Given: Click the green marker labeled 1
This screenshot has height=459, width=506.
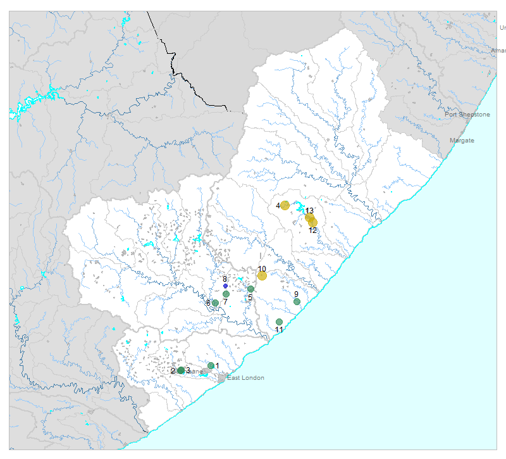Looking at the screenshot, I should pos(211,365).
